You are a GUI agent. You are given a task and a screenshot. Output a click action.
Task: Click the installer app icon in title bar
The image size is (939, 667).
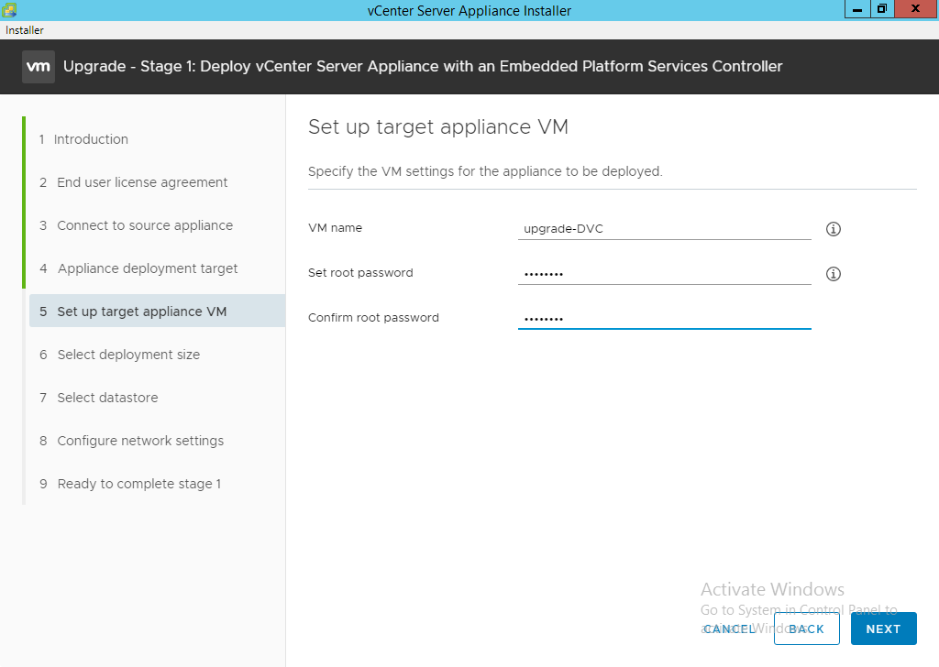tap(9, 9)
